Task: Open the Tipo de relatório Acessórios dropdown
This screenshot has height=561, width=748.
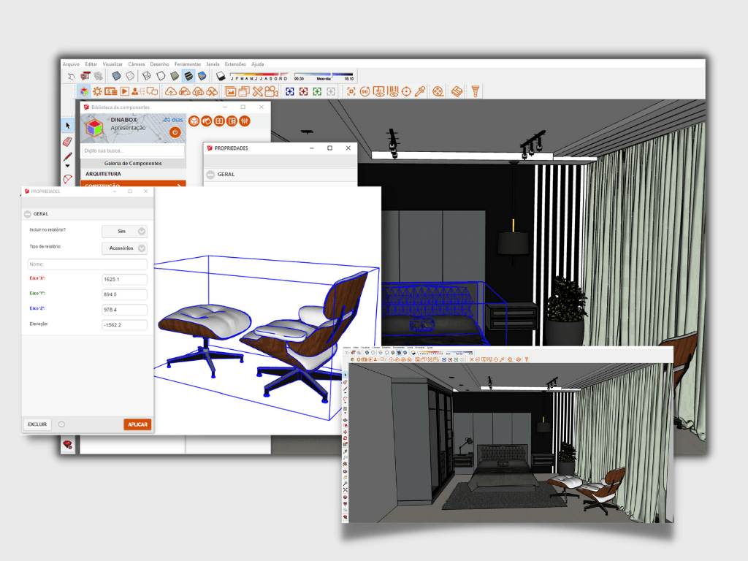Action: pyautogui.click(x=124, y=248)
